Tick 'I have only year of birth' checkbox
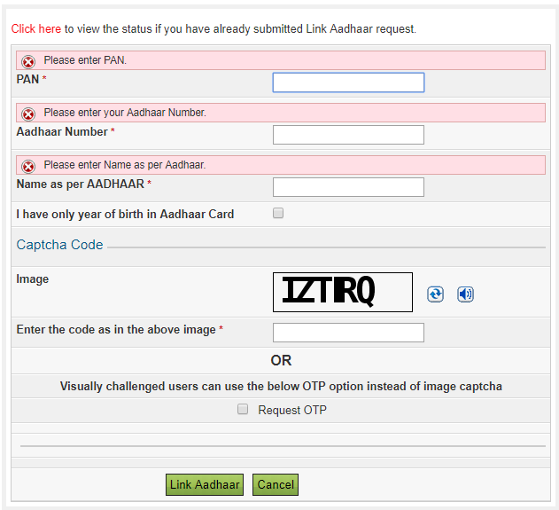Screen dimensions: 559x510 [x=278, y=213]
